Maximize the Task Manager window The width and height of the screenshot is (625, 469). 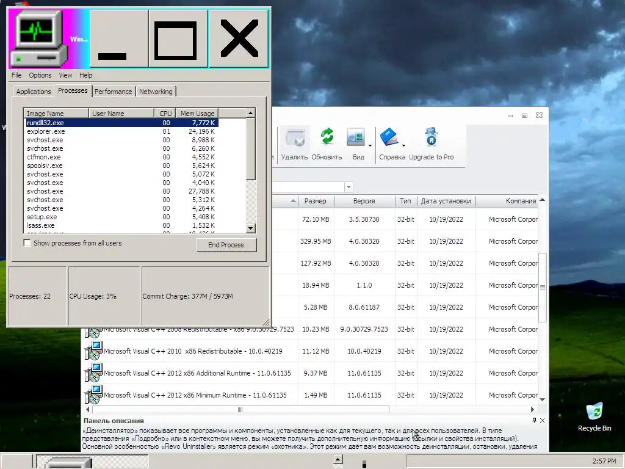click(179, 38)
